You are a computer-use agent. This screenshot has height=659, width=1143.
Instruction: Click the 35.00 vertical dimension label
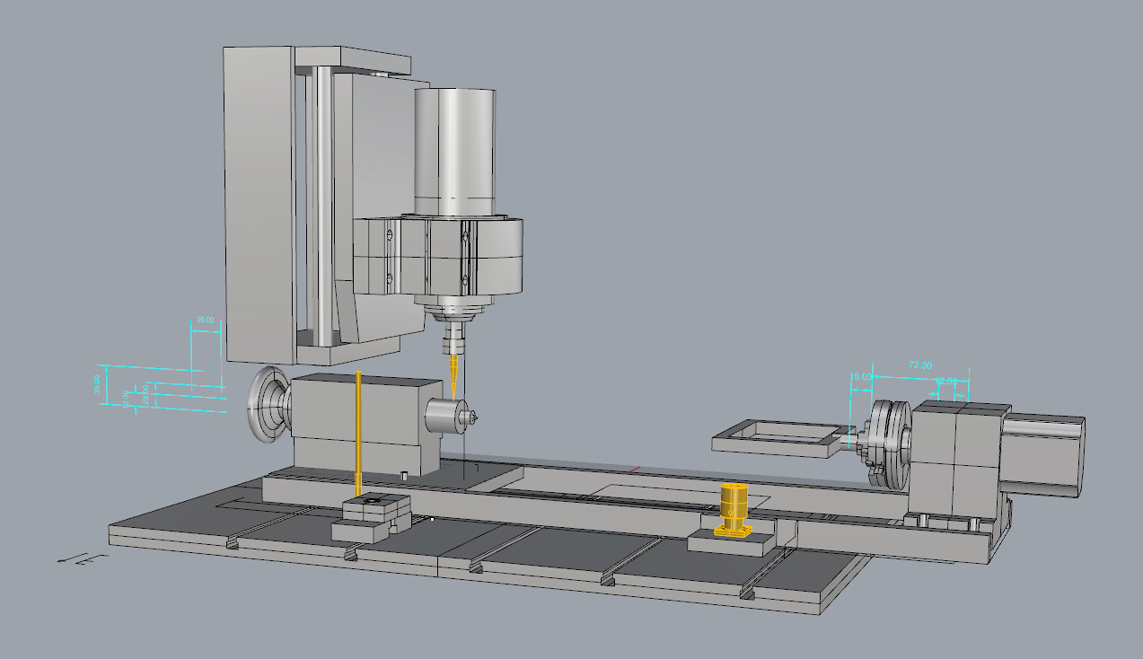coord(98,385)
